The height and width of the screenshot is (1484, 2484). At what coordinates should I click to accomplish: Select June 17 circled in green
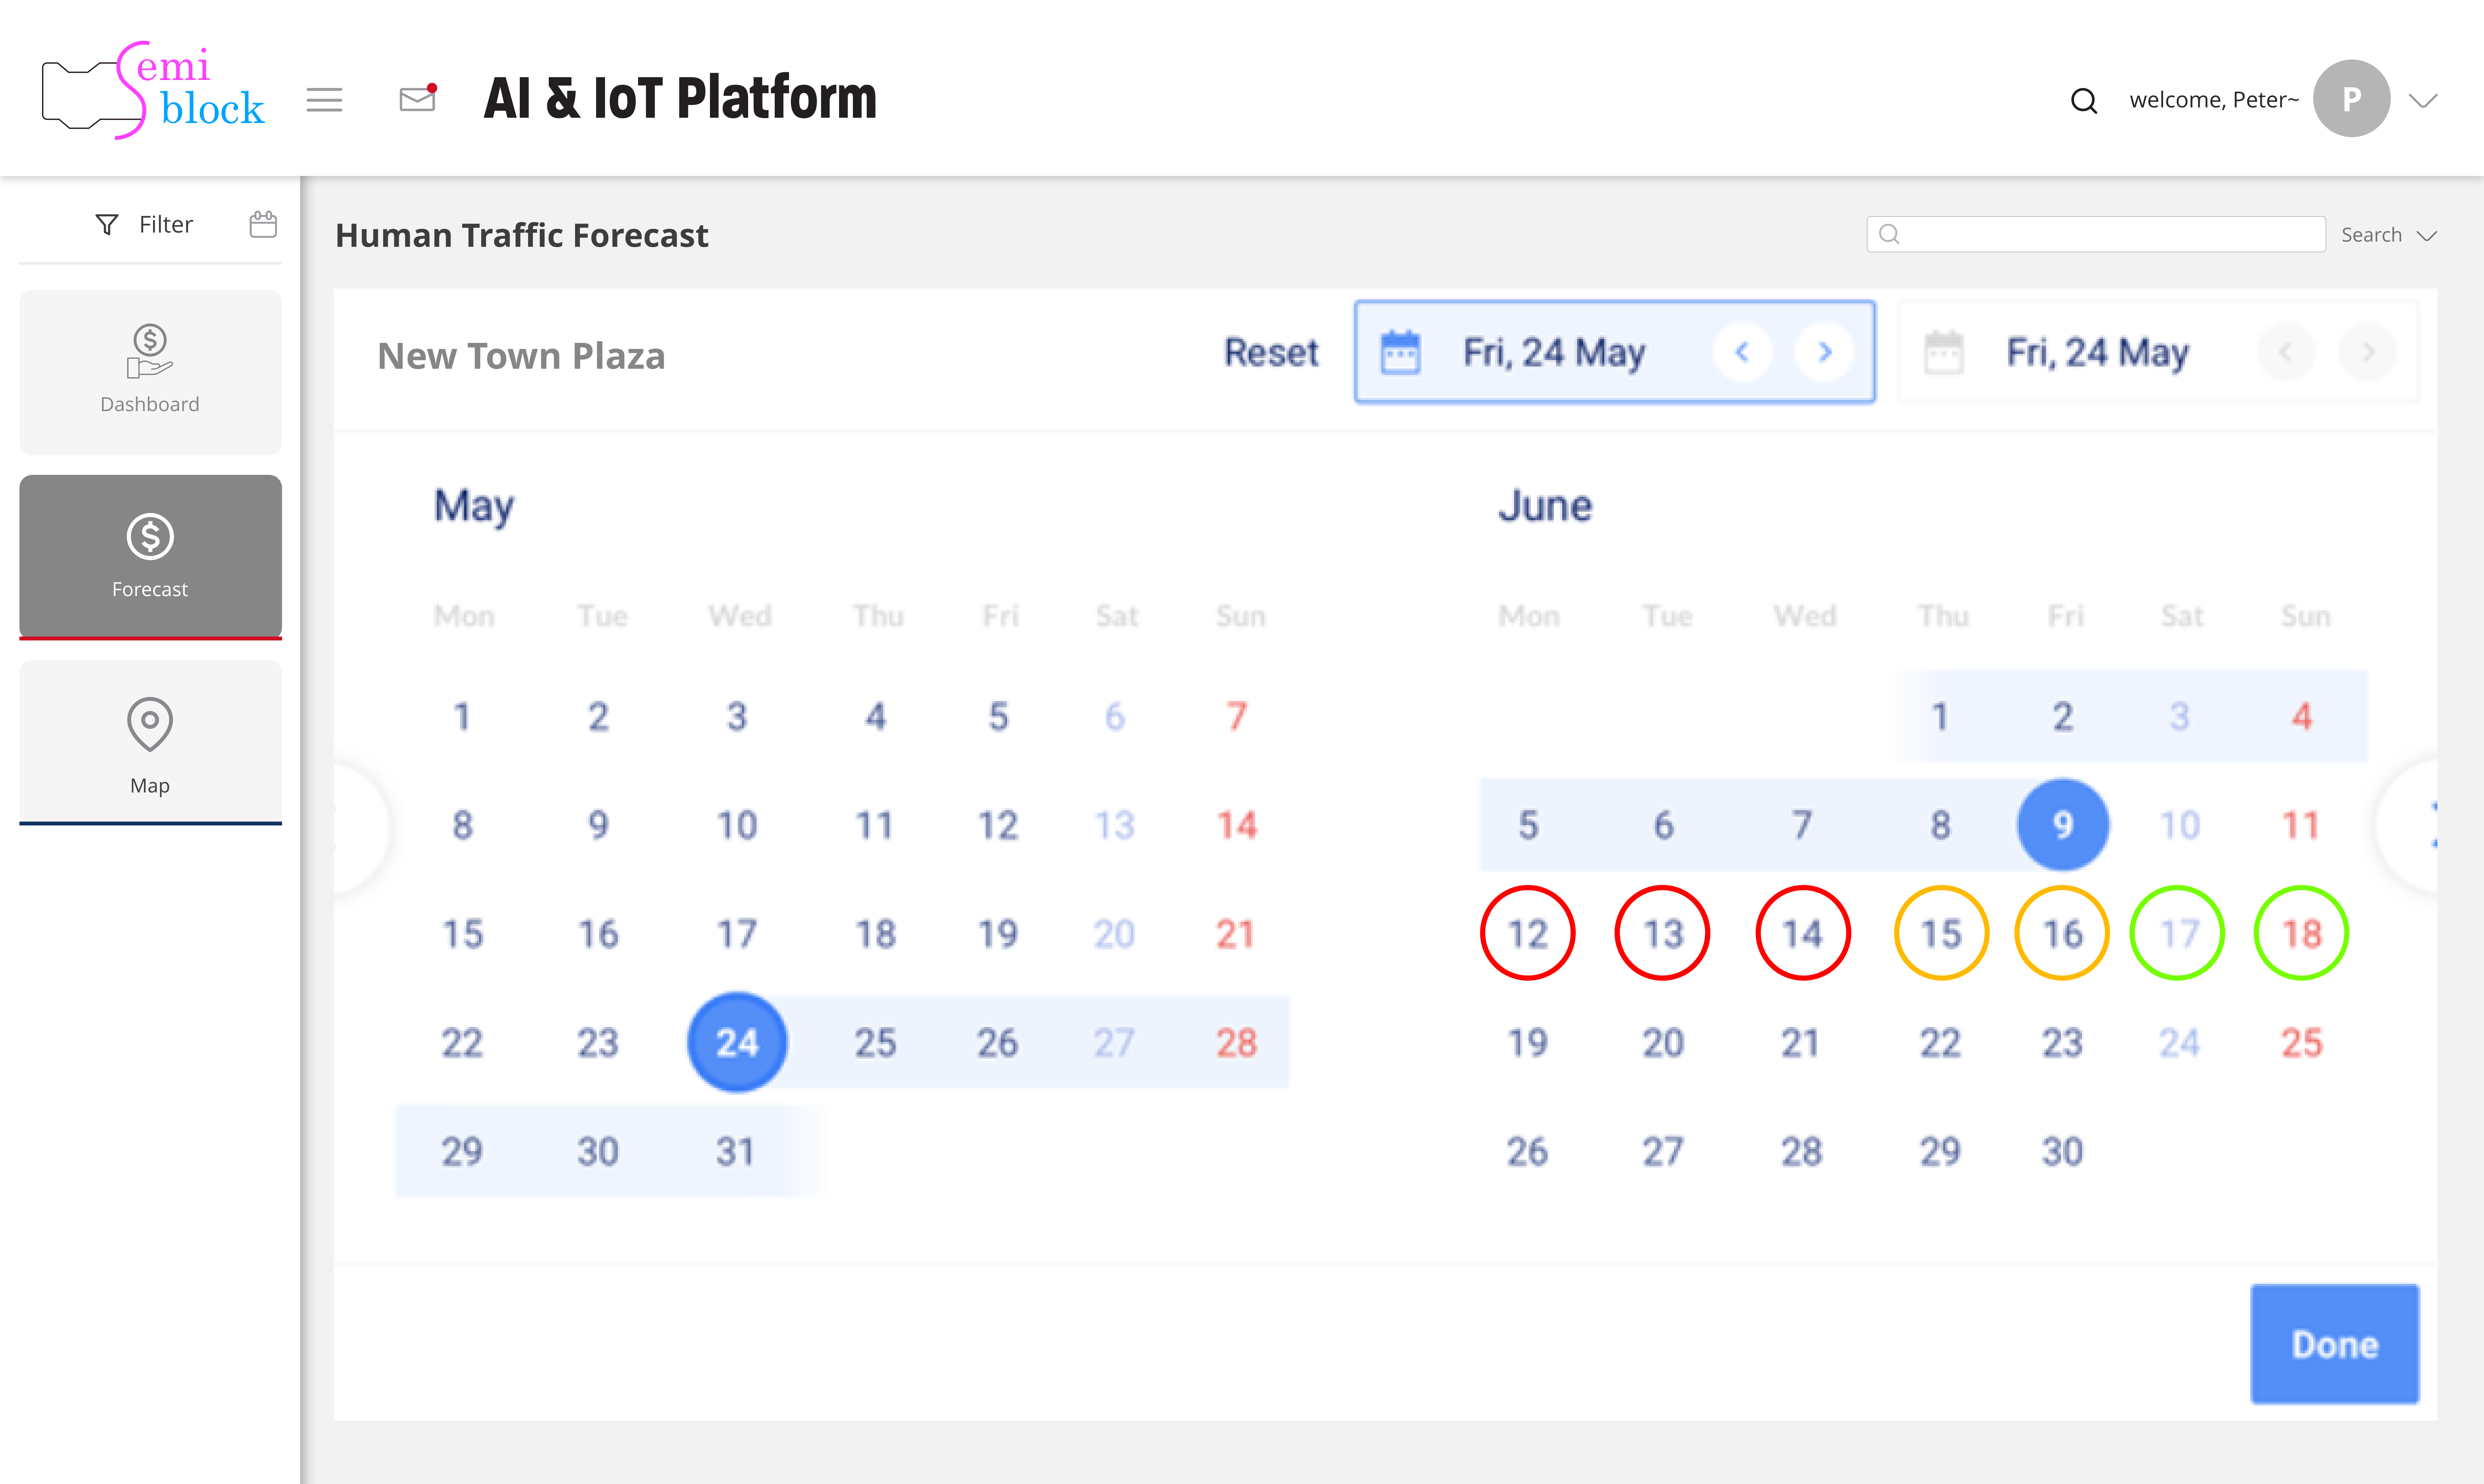tap(2178, 933)
